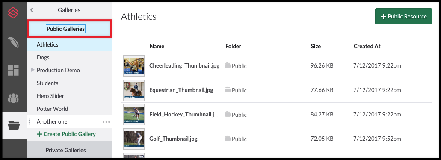Open the dashboard grid icon in sidebar
This screenshot has height=160, width=441.
coord(13,70)
